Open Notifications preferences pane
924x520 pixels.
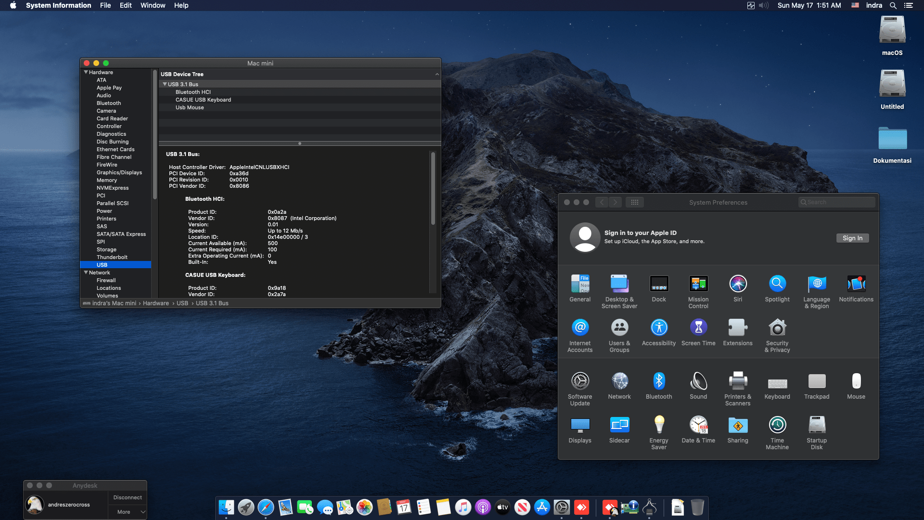point(856,288)
